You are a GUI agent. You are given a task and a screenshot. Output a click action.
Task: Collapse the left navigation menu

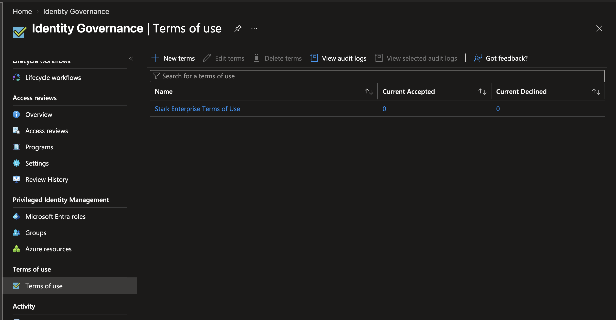point(131,59)
